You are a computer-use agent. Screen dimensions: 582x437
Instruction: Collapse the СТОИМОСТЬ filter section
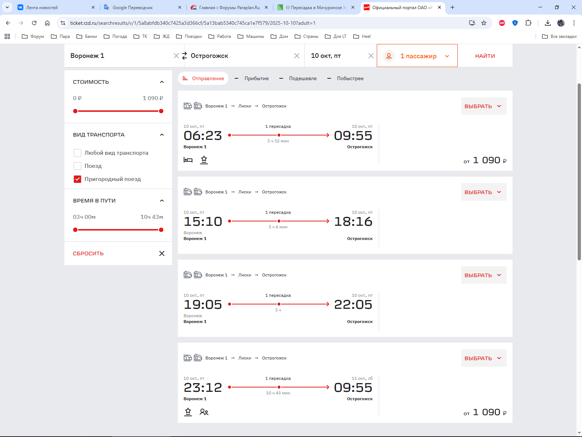(x=162, y=82)
